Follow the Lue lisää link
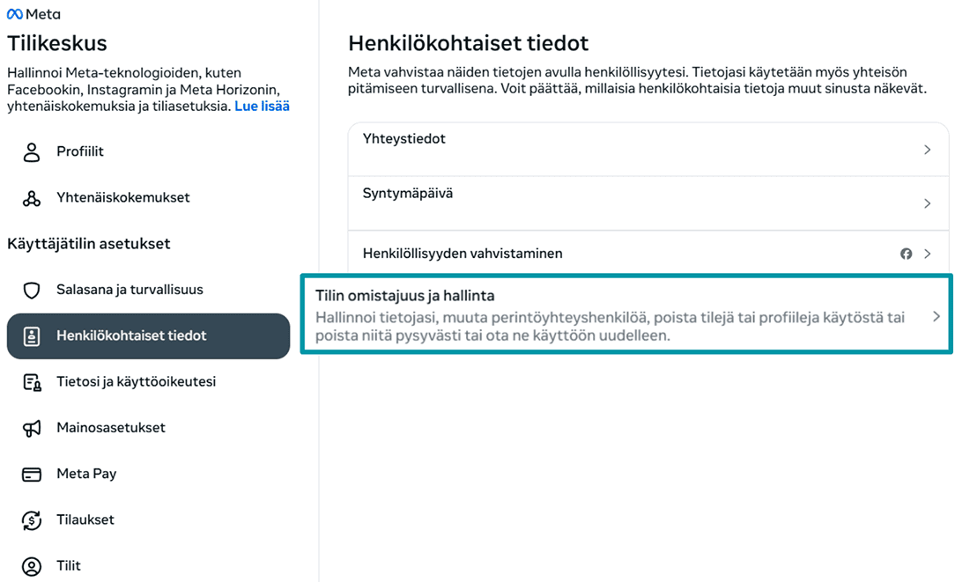Image resolution: width=955 pixels, height=582 pixels. tap(262, 107)
